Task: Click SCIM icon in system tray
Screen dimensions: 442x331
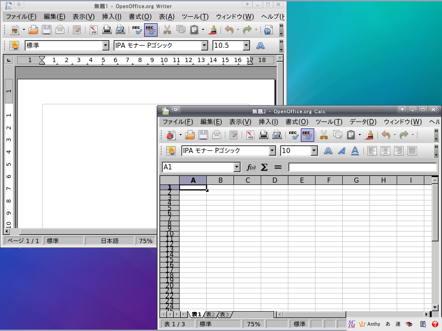Action: pyautogui.click(x=351, y=324)
